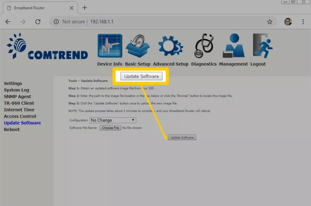This screenshot has width=311, height=206.
Task: Click the Advanced Setup label
Action: pos(171,64)
